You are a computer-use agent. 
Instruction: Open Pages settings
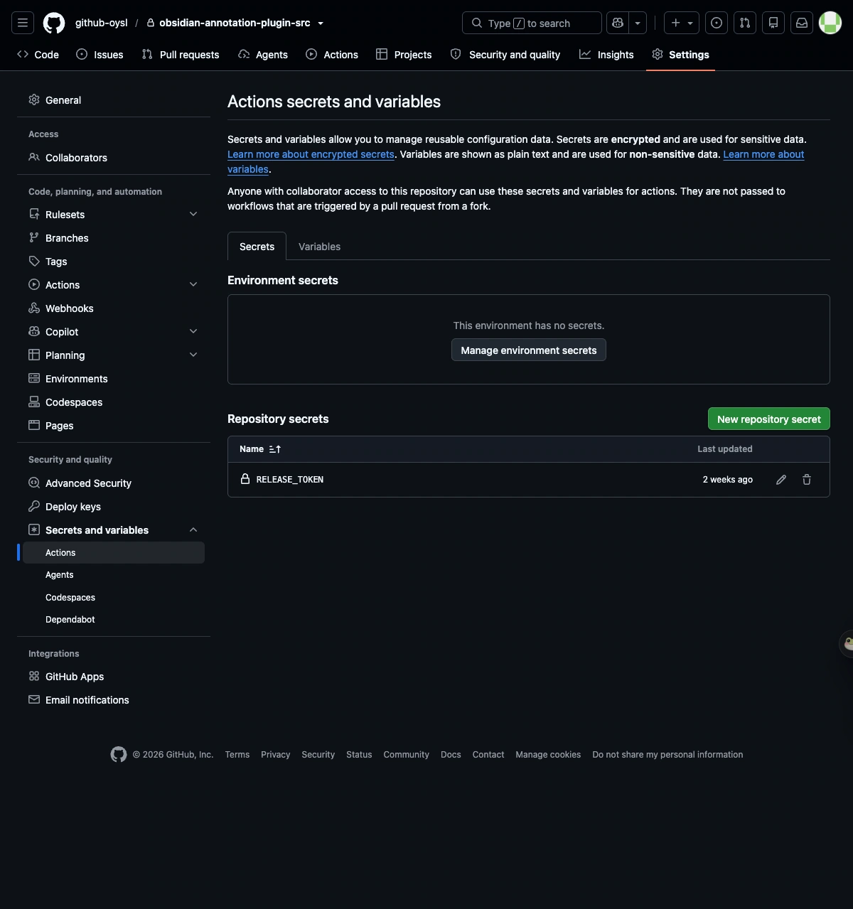114,426
